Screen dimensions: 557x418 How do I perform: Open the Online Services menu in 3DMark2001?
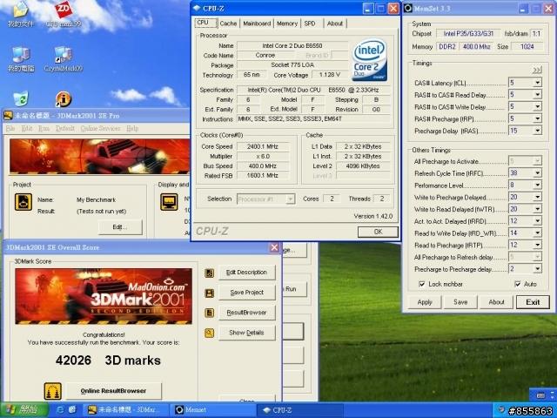(x=101, y=128)
